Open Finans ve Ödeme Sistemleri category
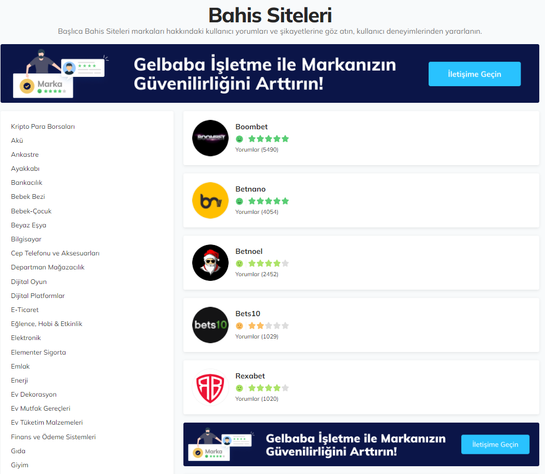This screenshot has height=474, width=545. [53, 437]
